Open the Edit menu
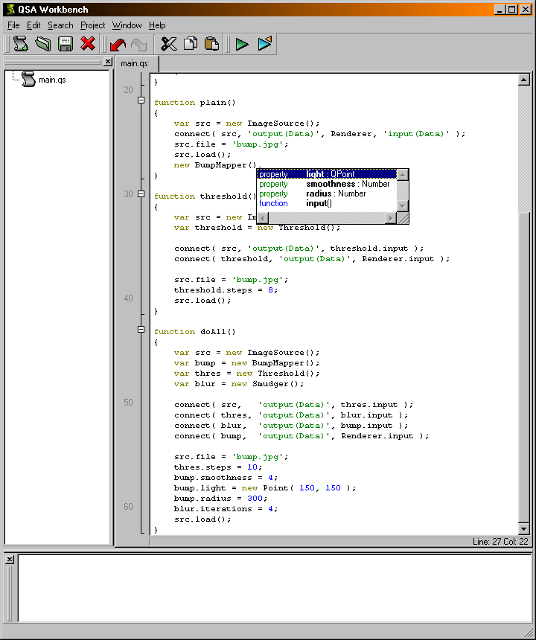The height and width of the screenshot is (640, 536). pyautogui.click(x=33, y=25)
